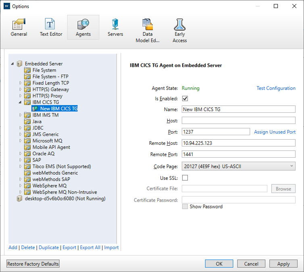Screen dimensions: 304x272
Task: Enable the Use SSL checkbox
Action: (x=185, y=177)
